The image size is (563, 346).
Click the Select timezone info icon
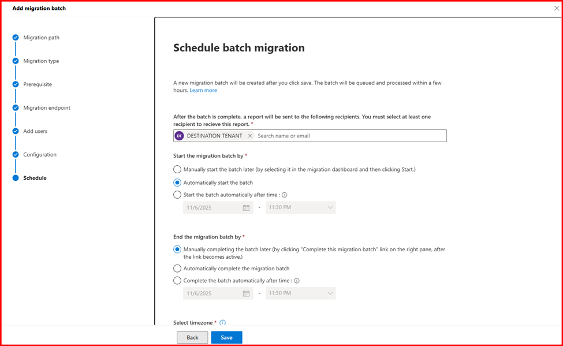[222, 323]
